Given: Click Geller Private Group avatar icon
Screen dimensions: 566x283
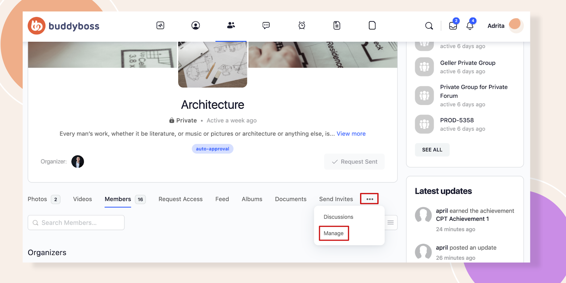Looking at the screenshot, I should [x=424, y=67].
